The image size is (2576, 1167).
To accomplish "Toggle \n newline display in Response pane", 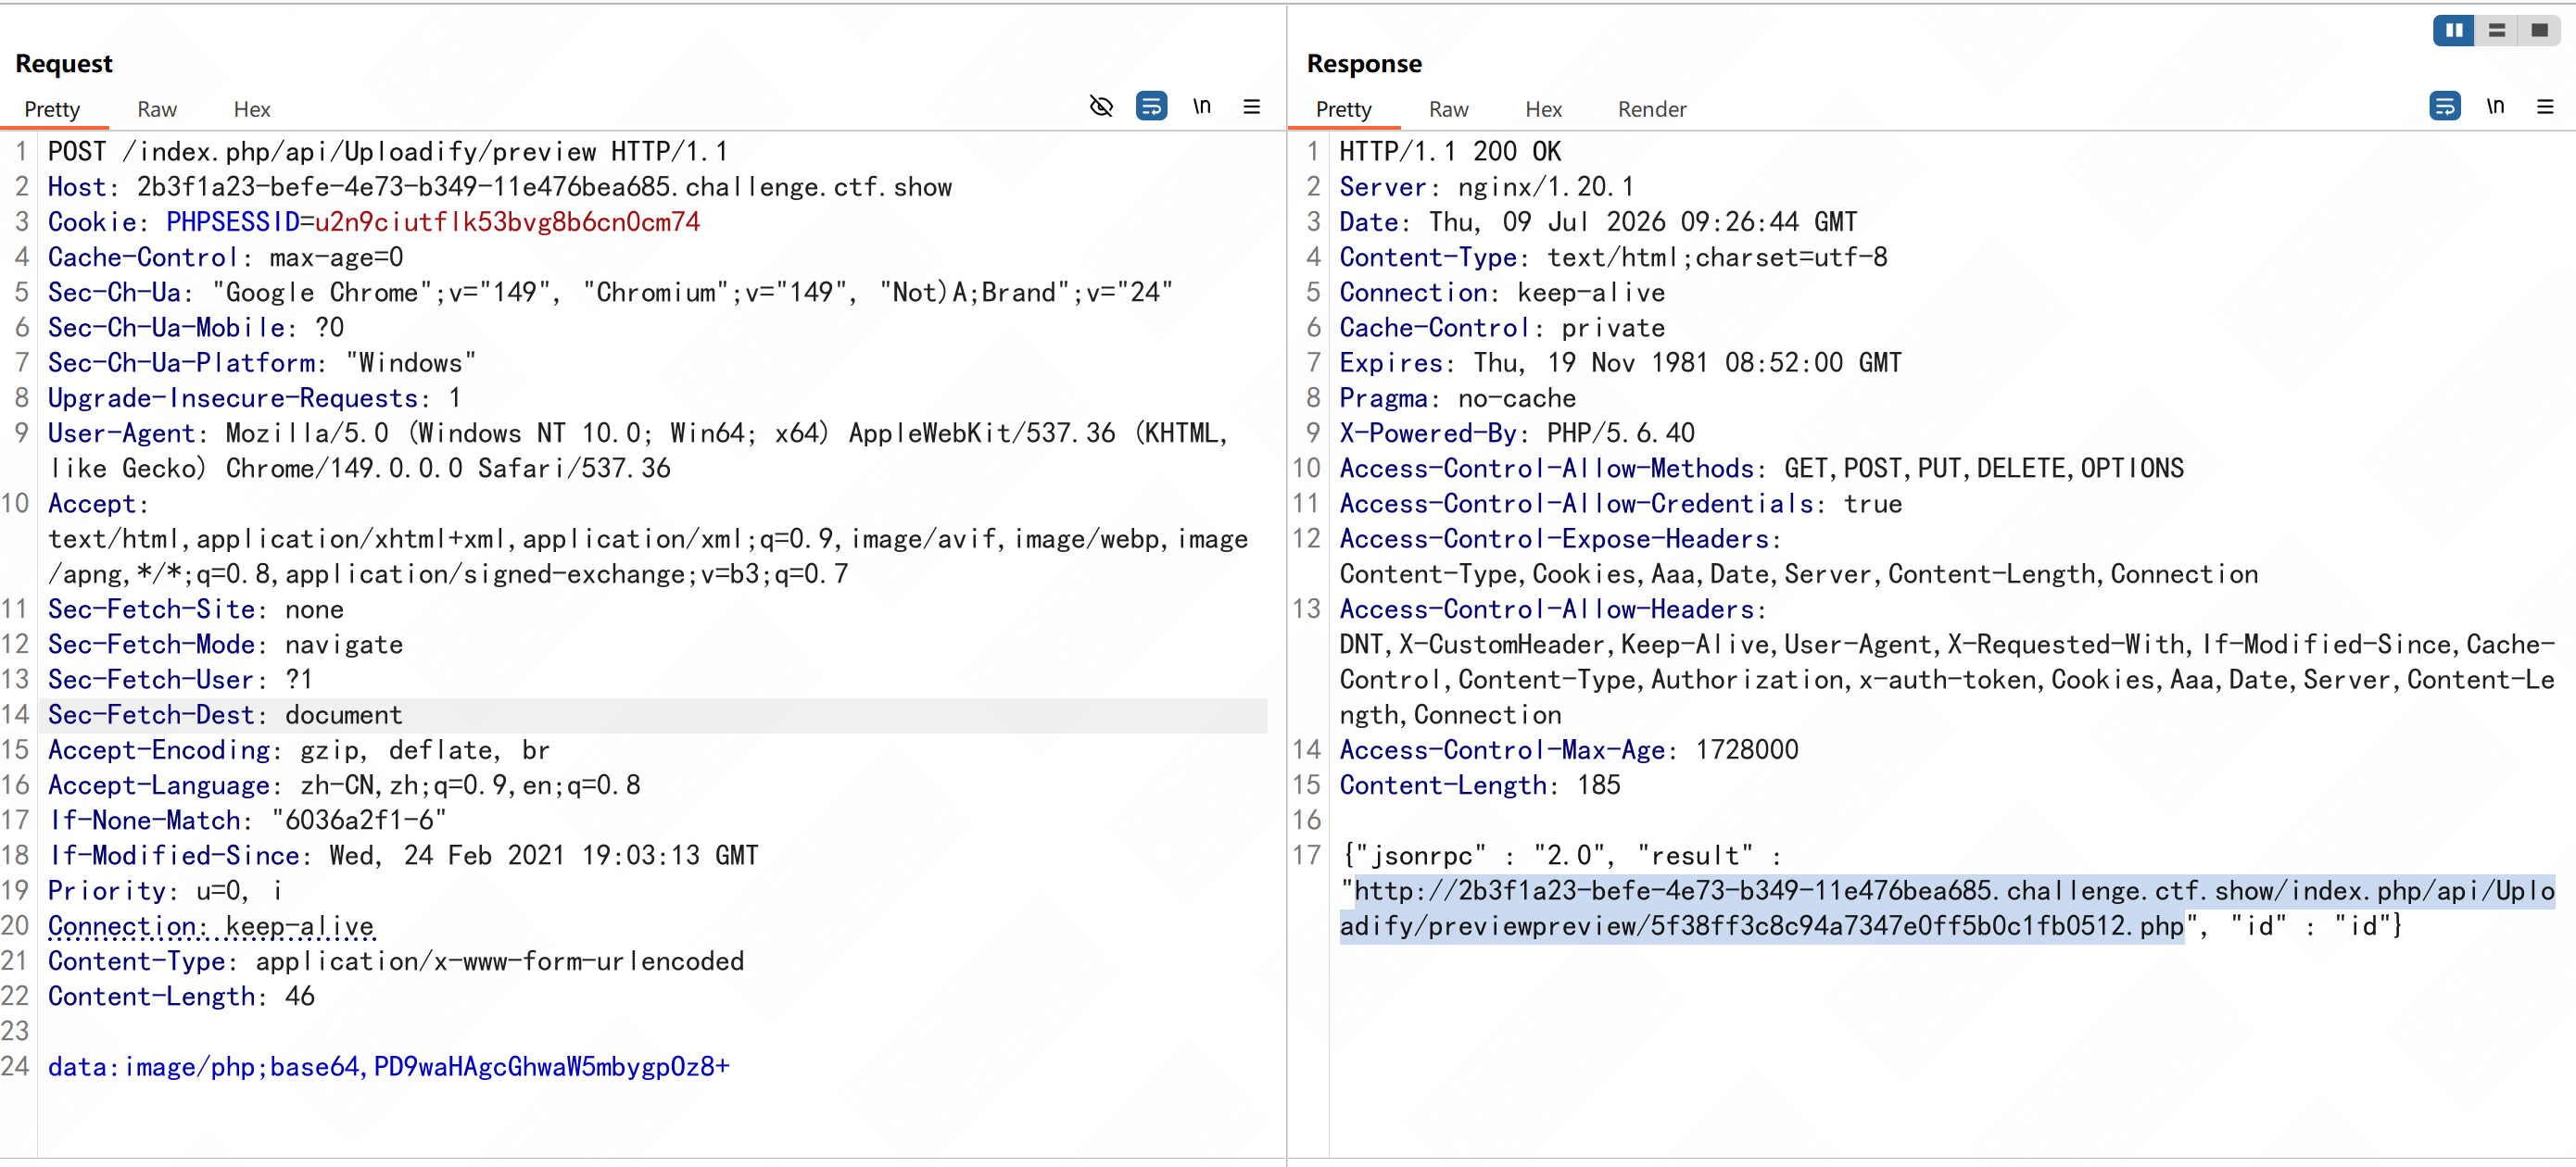I will click(2495, 106).
